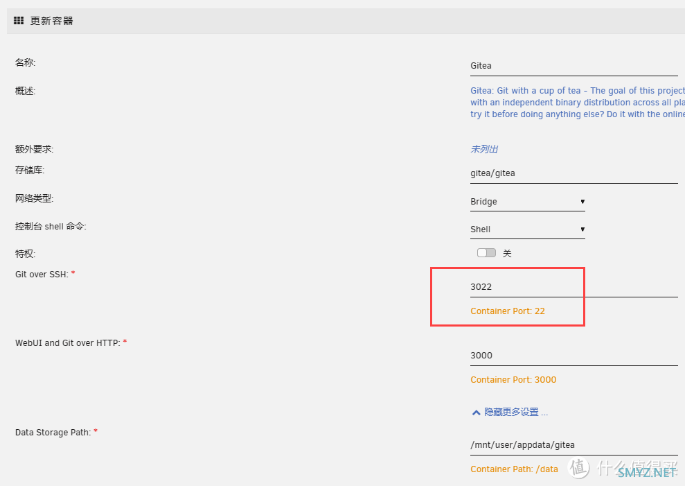Click the 名称 label

[x=26, y=62]
